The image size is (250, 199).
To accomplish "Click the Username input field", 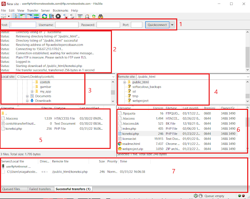I will click(67, 25).
